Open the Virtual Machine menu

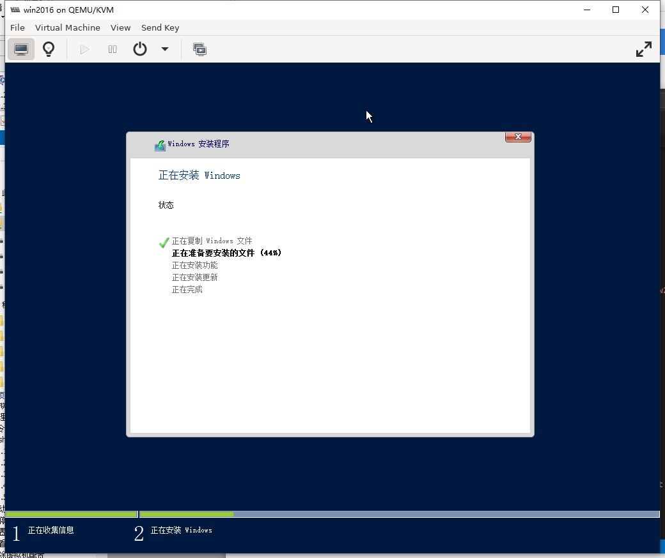coord(67,27)
